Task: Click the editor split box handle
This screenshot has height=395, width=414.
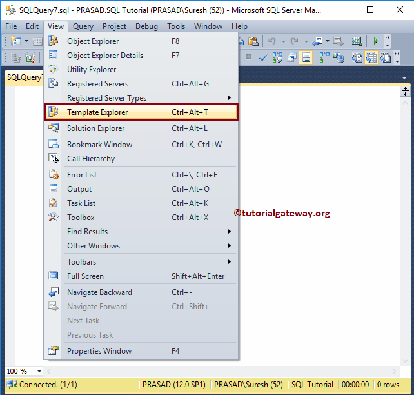Action: pos(405,92)
